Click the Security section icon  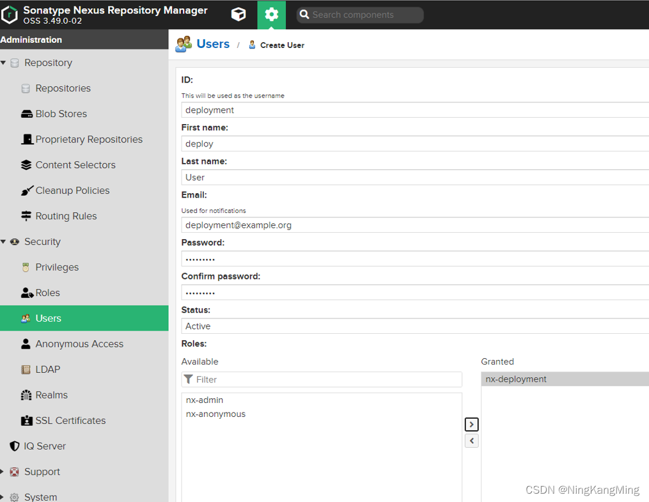coord(15,242)
